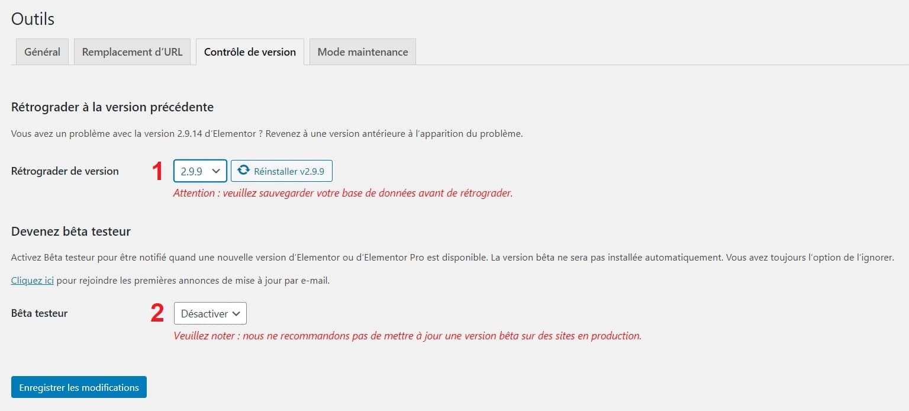Click the refresh icon in Réinstaller button
This screenshot has height=411, width=909.
[x=243, y=171]
